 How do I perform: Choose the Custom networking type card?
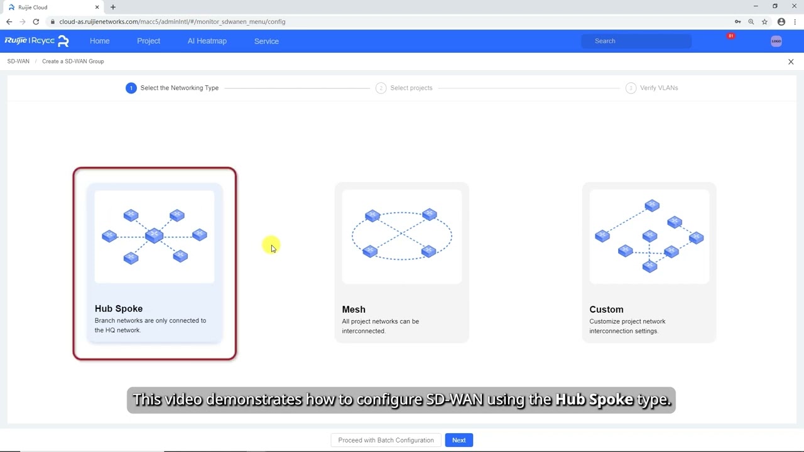[649, 263]
